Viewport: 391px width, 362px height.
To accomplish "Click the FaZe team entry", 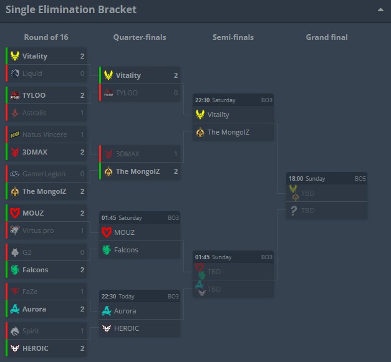I will click(x=31, y=292).
